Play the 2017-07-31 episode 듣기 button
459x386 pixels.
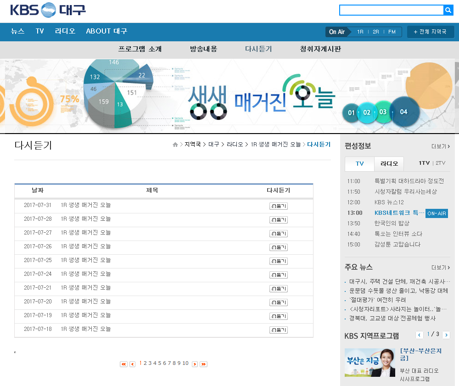click(x=279, y=206)
